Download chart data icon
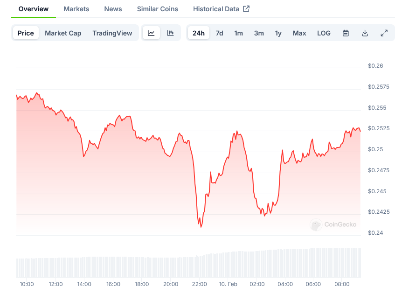Viewport: 395px width, 294px height. [x=365, y=33]
